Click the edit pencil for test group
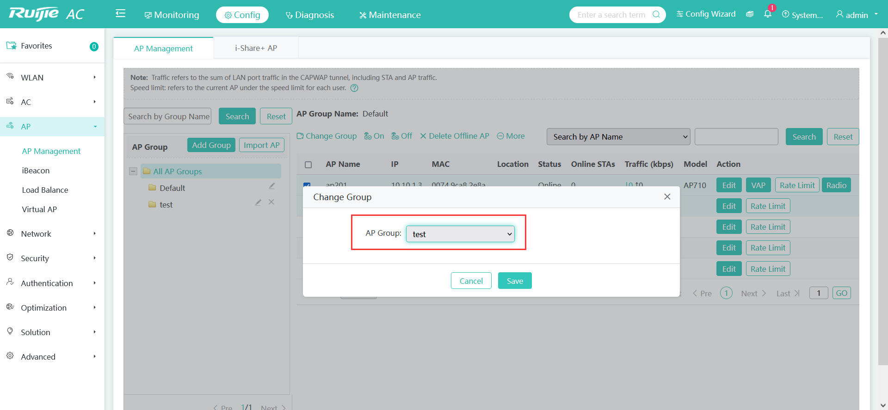The height and width of the screenshot is (410, 888). [x=258, y=202]
